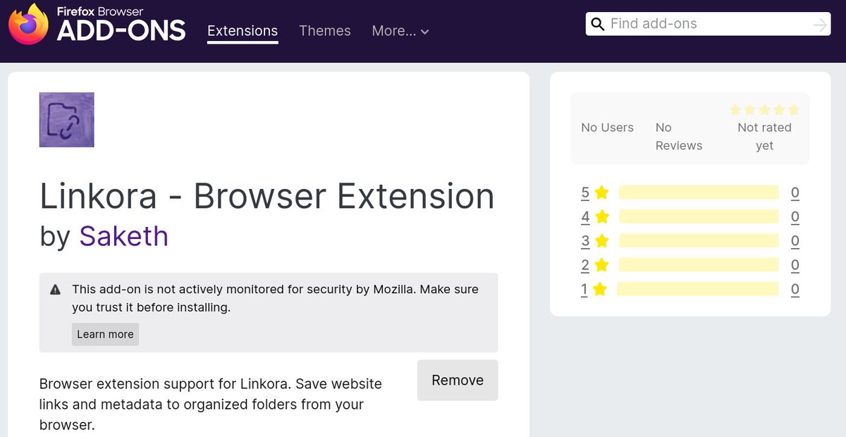Viewport: 846px width, 437px height.
Task: Click the search submit arrow icon
Action: (819, 25)
